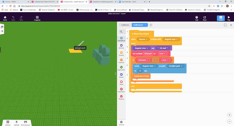
Task: Click the seconds value field in move block
Action: click(140, 71)
